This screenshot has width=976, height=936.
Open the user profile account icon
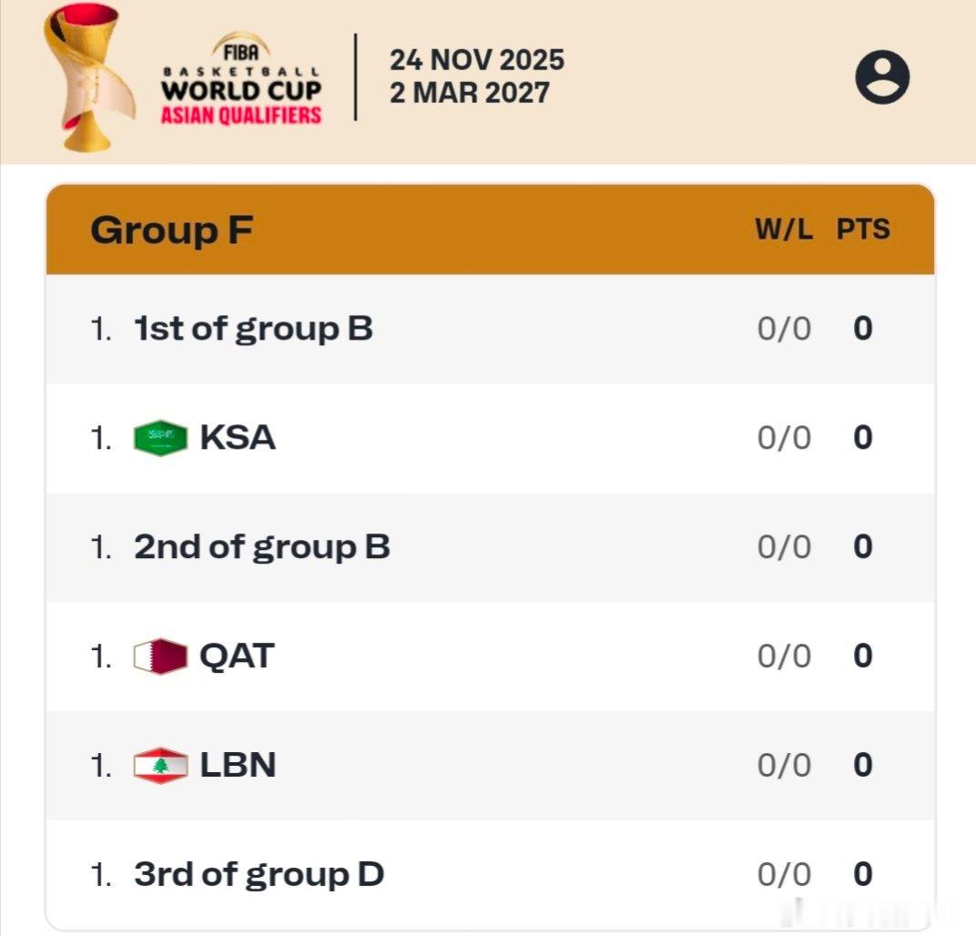pyautogui.click(x=882, y=77)
